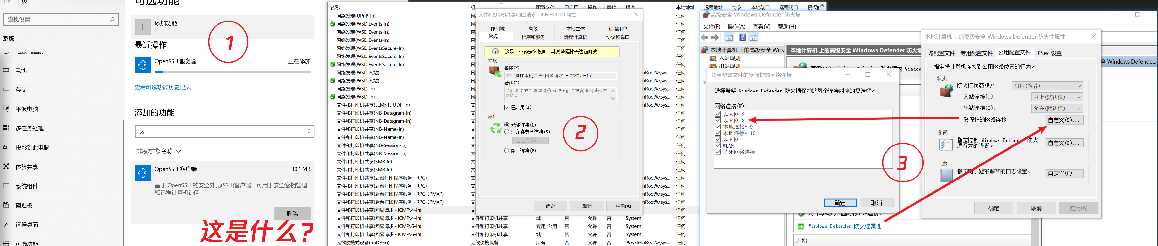Click the search magnifier in 查找设置 box
The width and height of the screenshot is (1158, 246).
[112, 19]
